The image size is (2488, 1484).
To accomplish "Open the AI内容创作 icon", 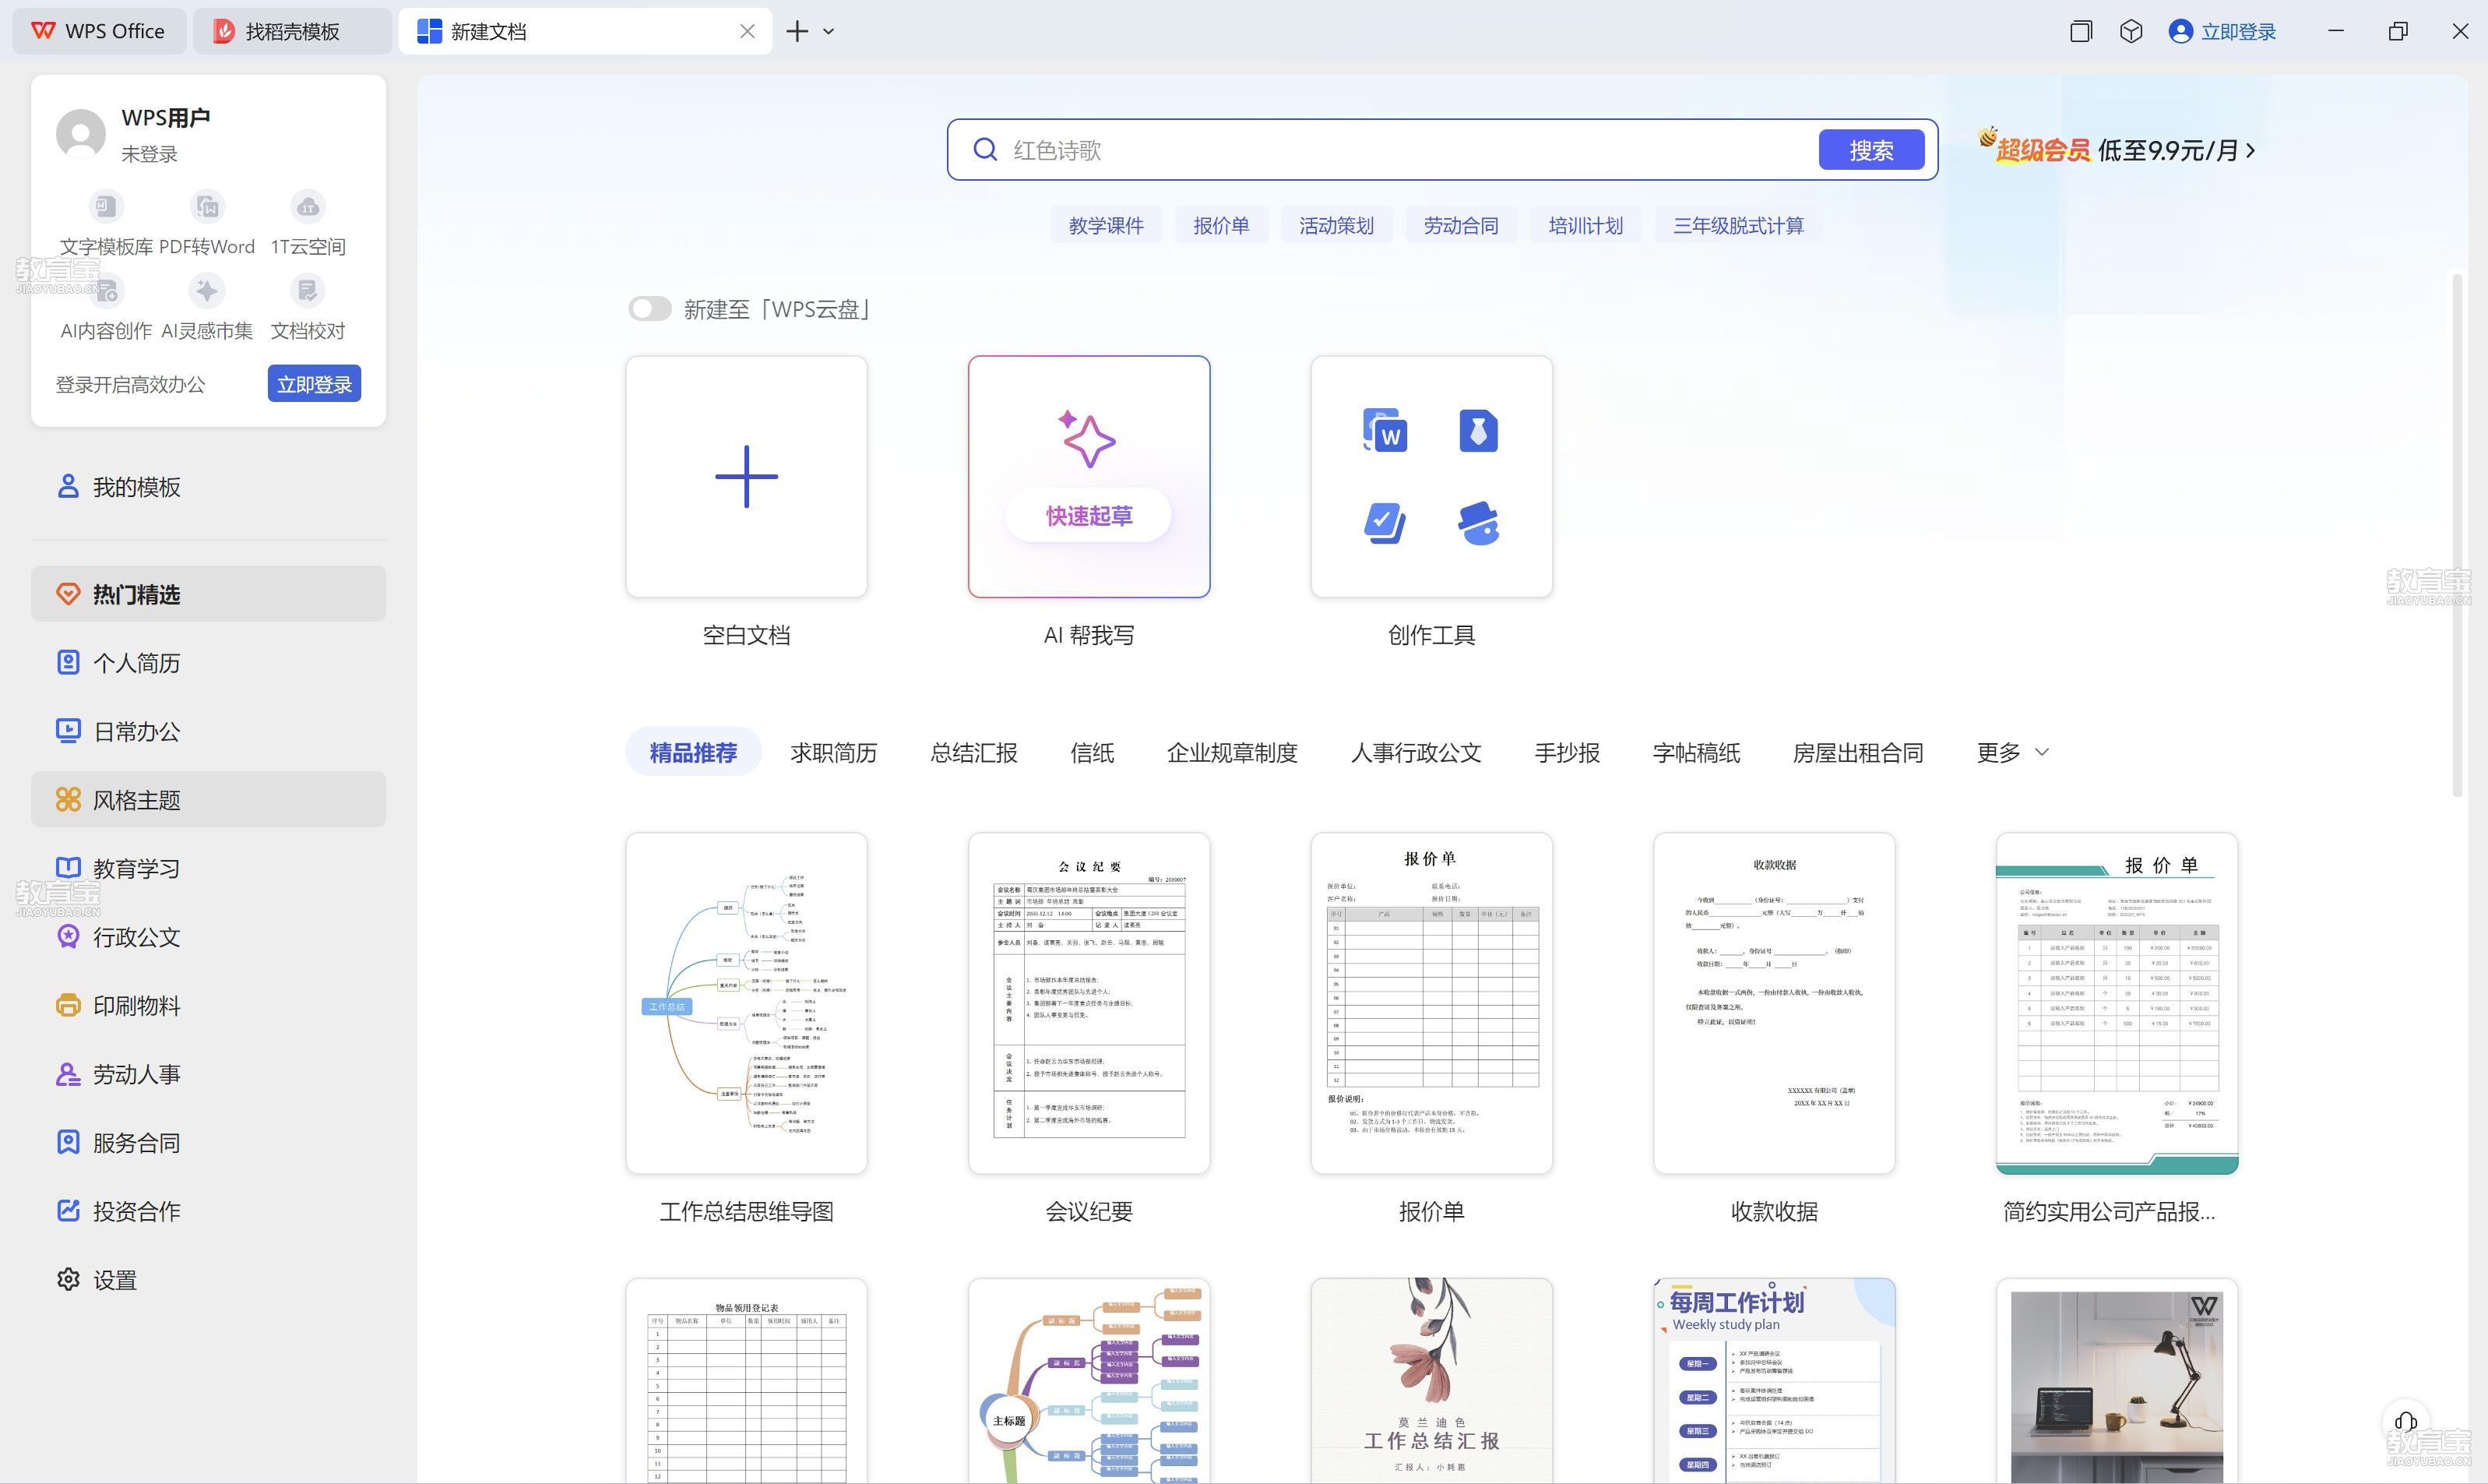I will [x=106, y=291].
